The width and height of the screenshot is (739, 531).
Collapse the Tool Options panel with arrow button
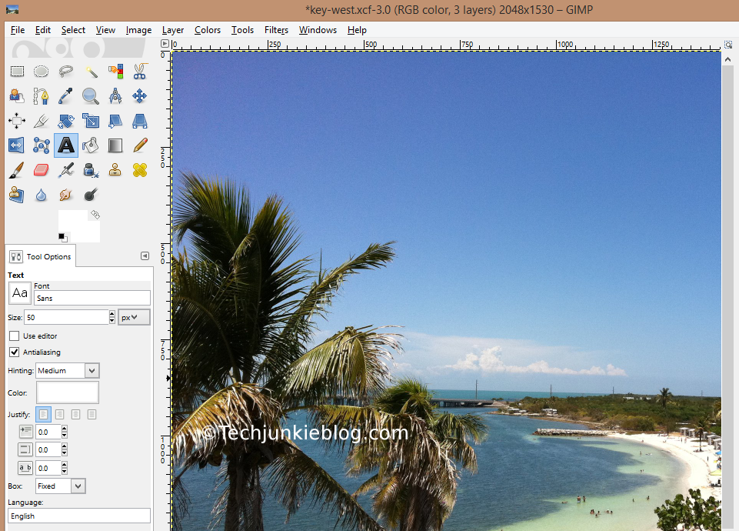pos(145,255)
